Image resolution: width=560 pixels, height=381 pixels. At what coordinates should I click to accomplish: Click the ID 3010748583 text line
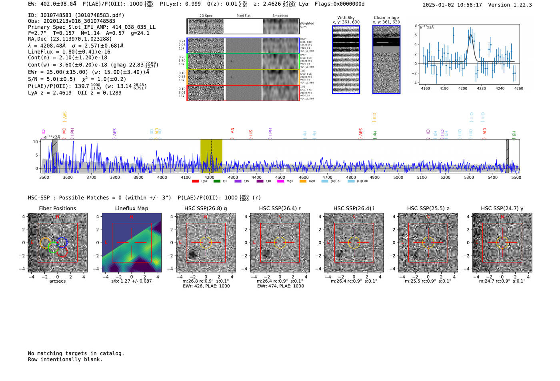76,15
